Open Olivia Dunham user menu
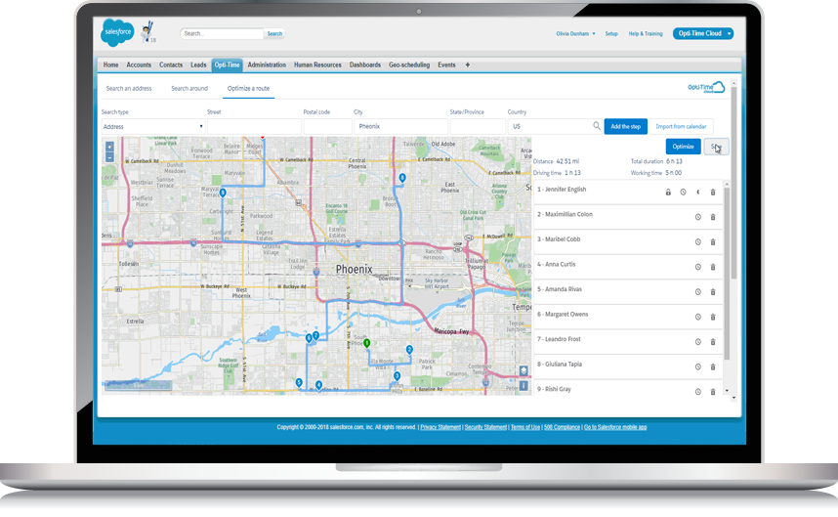This screenshot has width=838, height=517. tap(576, 33)
